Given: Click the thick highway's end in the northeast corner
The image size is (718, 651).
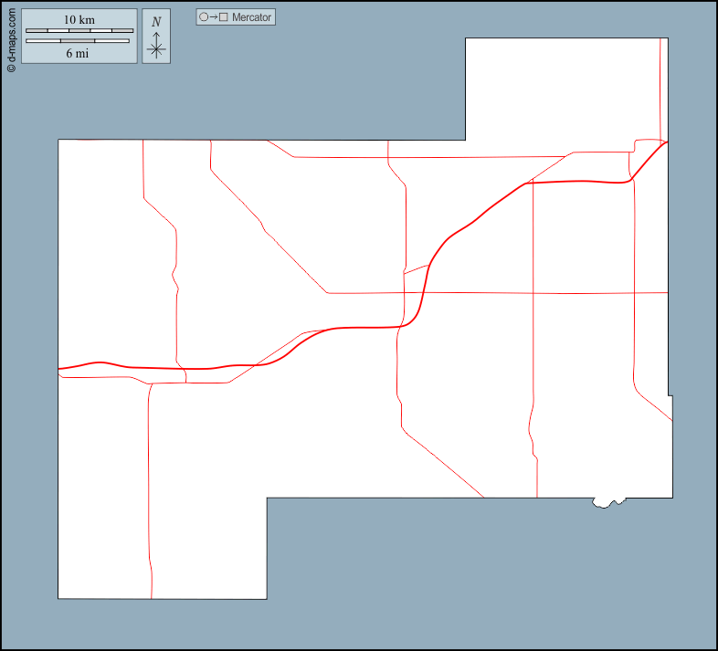Looking at the screenshot, I should [666, 143].
